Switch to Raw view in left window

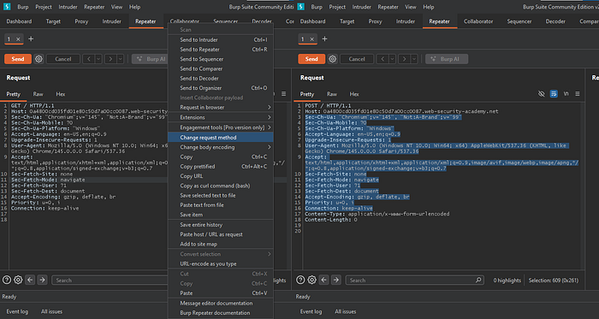38,94
